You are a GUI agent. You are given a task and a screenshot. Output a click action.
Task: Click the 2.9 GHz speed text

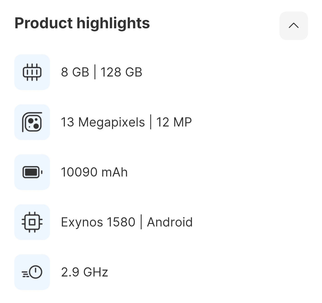tap(85, 272)
